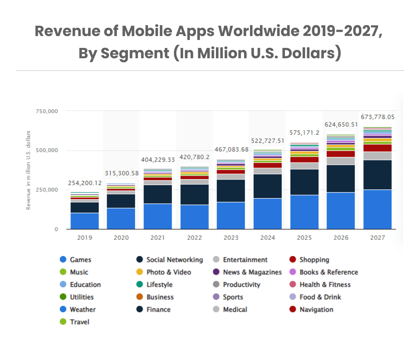Click Social Networking segment of 2025 bar

tap(304, 182)
